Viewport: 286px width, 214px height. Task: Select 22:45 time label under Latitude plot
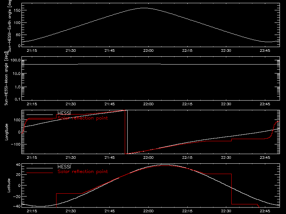(x=265, y=211)
